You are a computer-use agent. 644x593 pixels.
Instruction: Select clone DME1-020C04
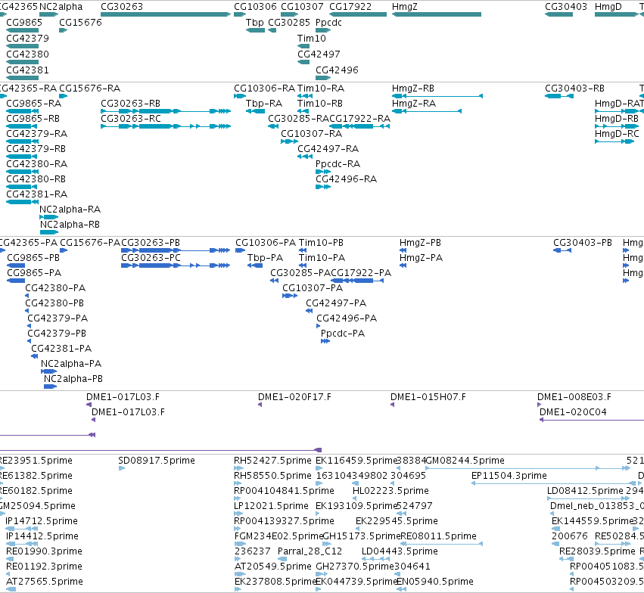pyautogui.click(x=573, y=412)
